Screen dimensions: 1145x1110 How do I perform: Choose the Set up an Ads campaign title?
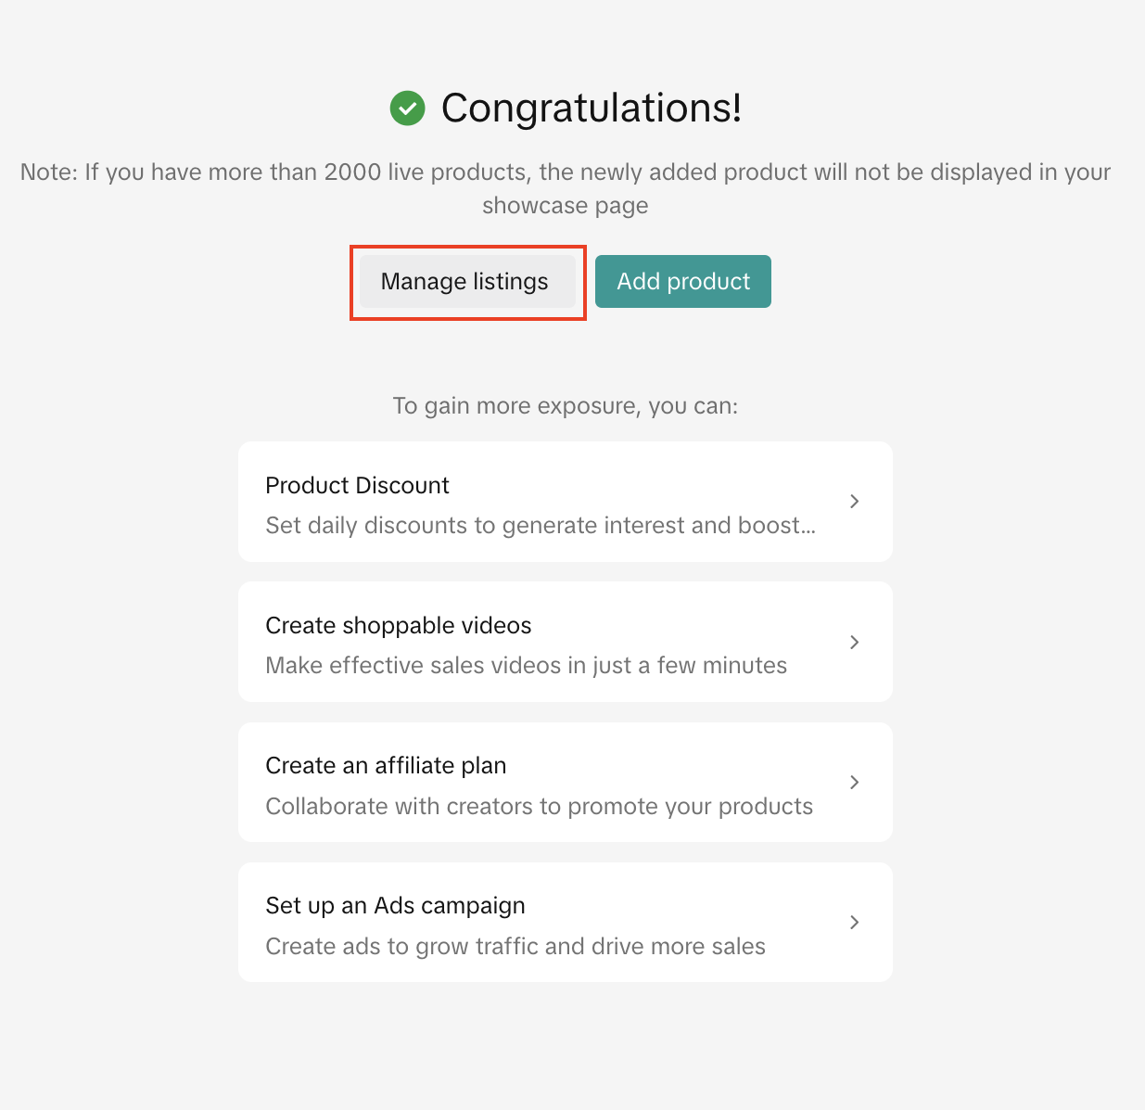(395, 906)
